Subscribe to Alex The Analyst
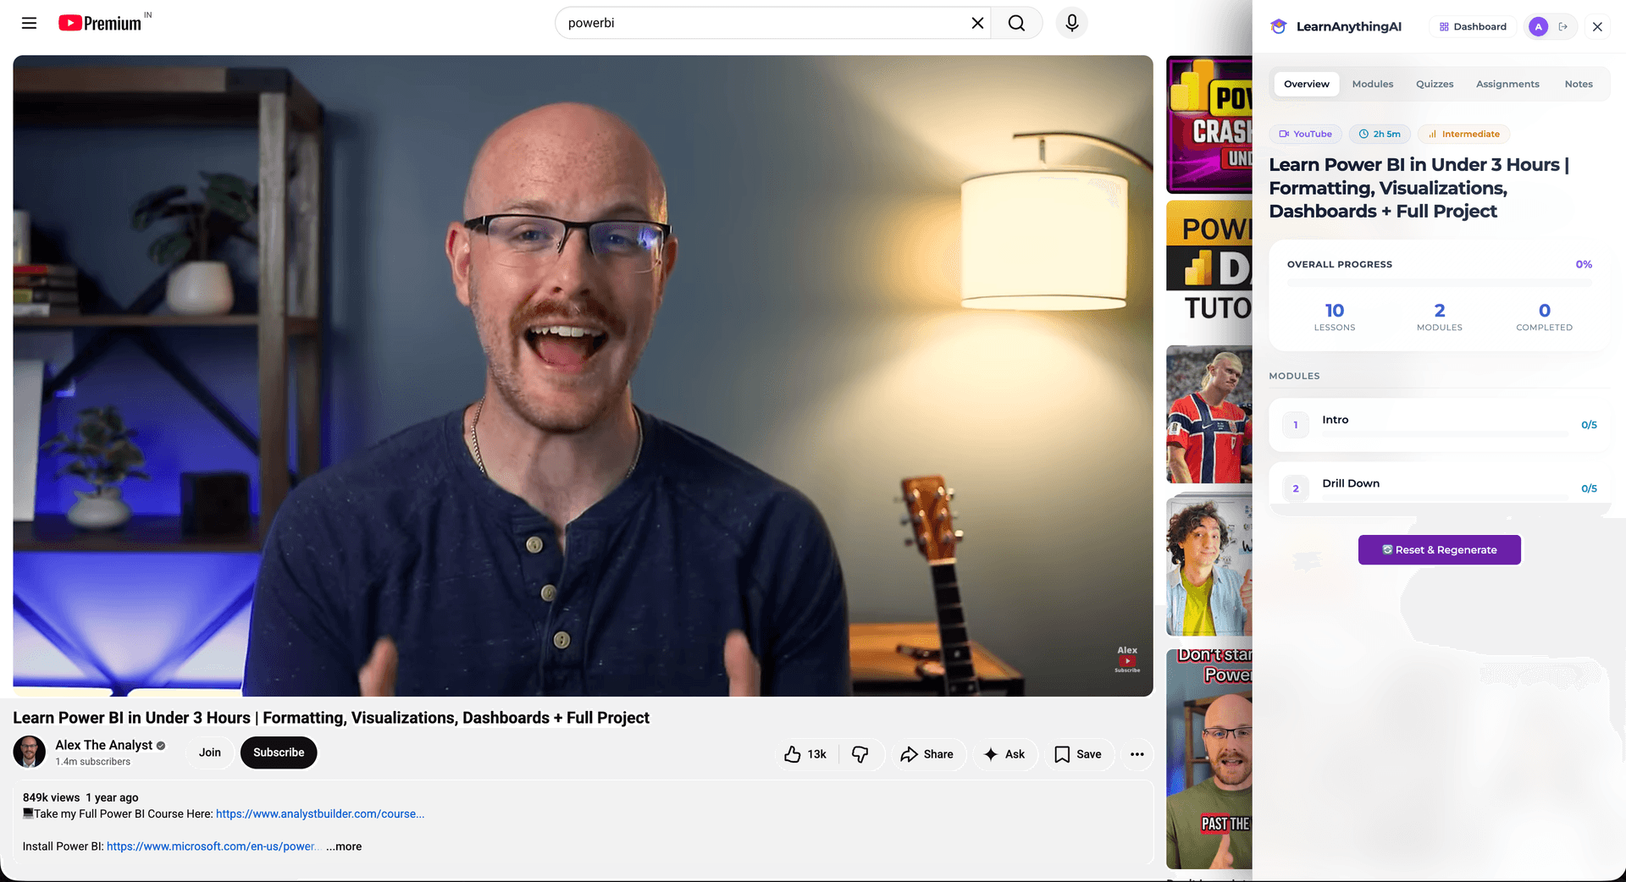Screen dimensions: 1626x882 [279, 752]
